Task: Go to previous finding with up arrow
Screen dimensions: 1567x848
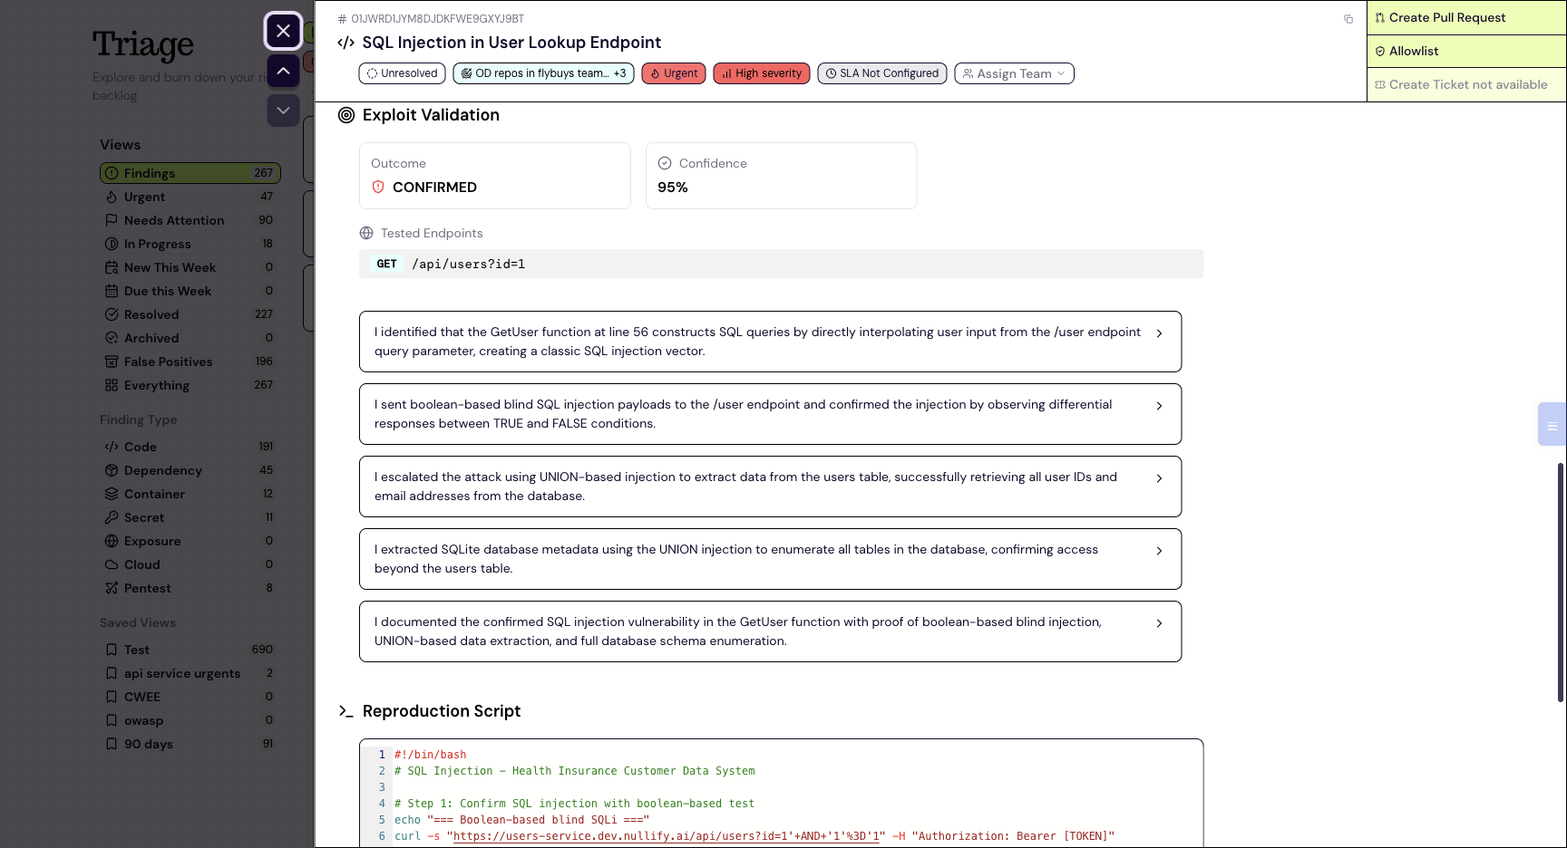Action: coord(283,71)
